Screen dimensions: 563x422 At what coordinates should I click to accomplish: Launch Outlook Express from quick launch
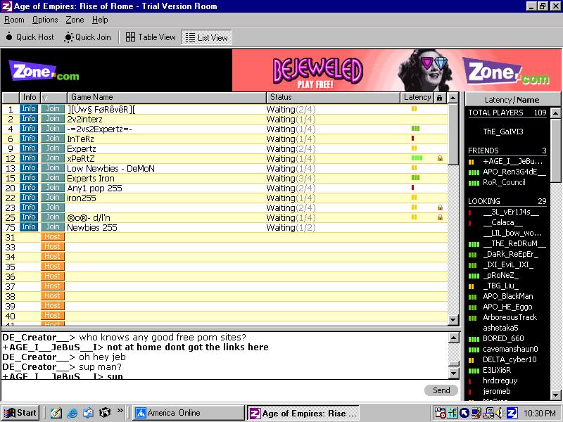click(88, 413)
